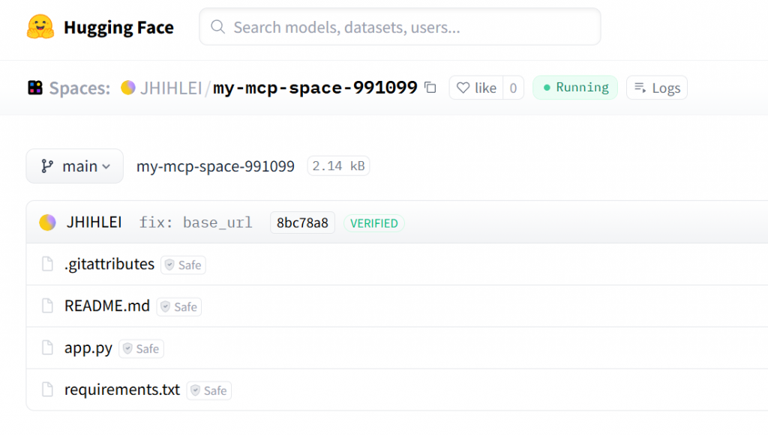
Task: Go to the Spaces: listing link
Action: pos(79,88)
